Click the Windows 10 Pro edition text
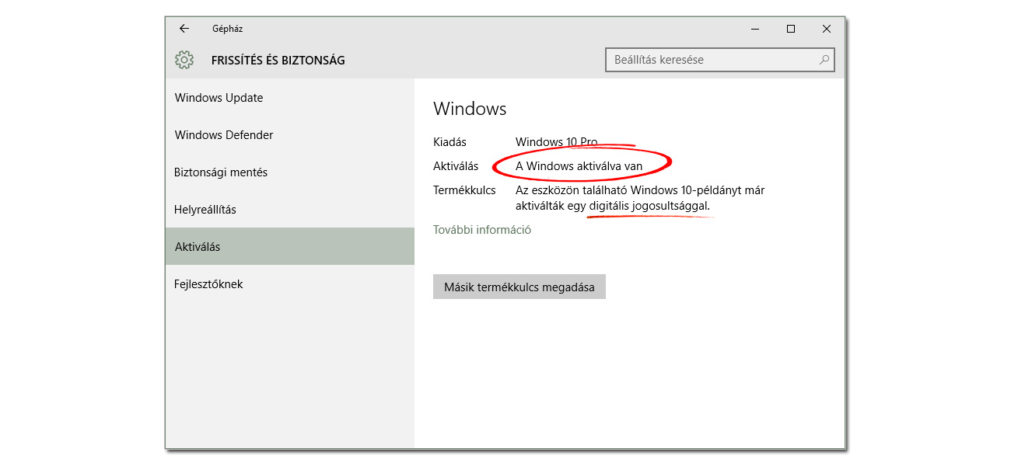The width and height of the screenshot is (1011, 466). [x=556, y=142]
